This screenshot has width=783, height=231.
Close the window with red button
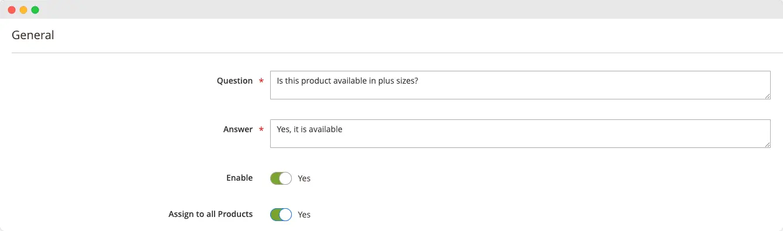[x=12, y=10]
